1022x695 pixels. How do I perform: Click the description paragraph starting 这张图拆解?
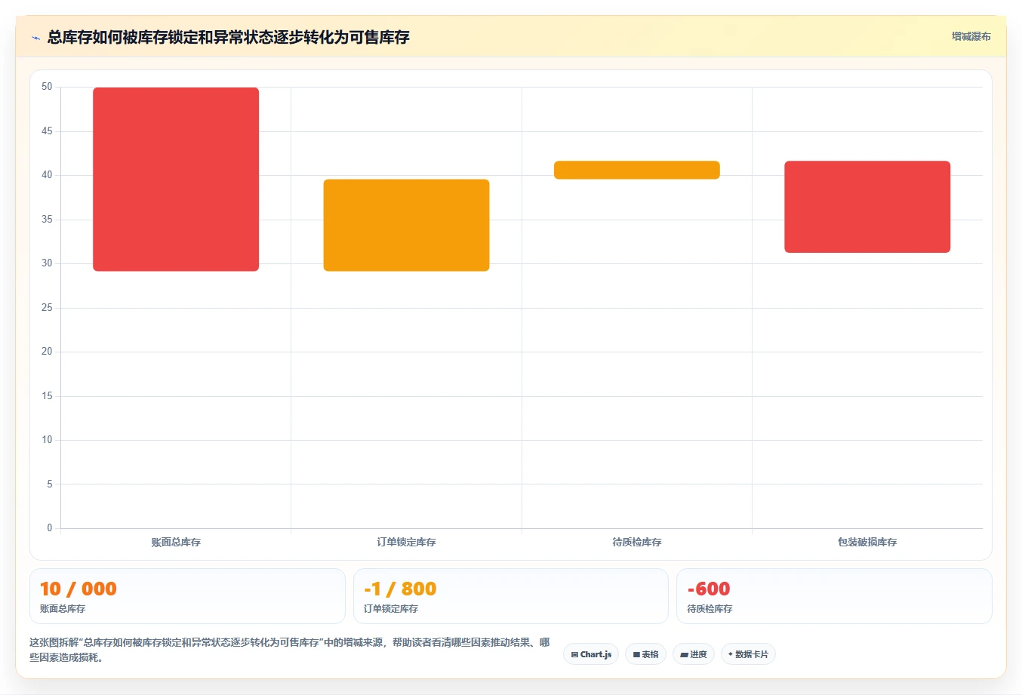(x=290, y=650)
